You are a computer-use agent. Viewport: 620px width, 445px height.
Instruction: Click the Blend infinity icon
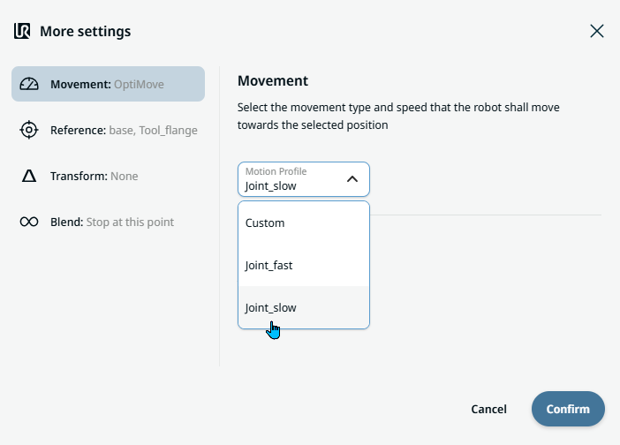pyautogui.click(x=29, y=222)
